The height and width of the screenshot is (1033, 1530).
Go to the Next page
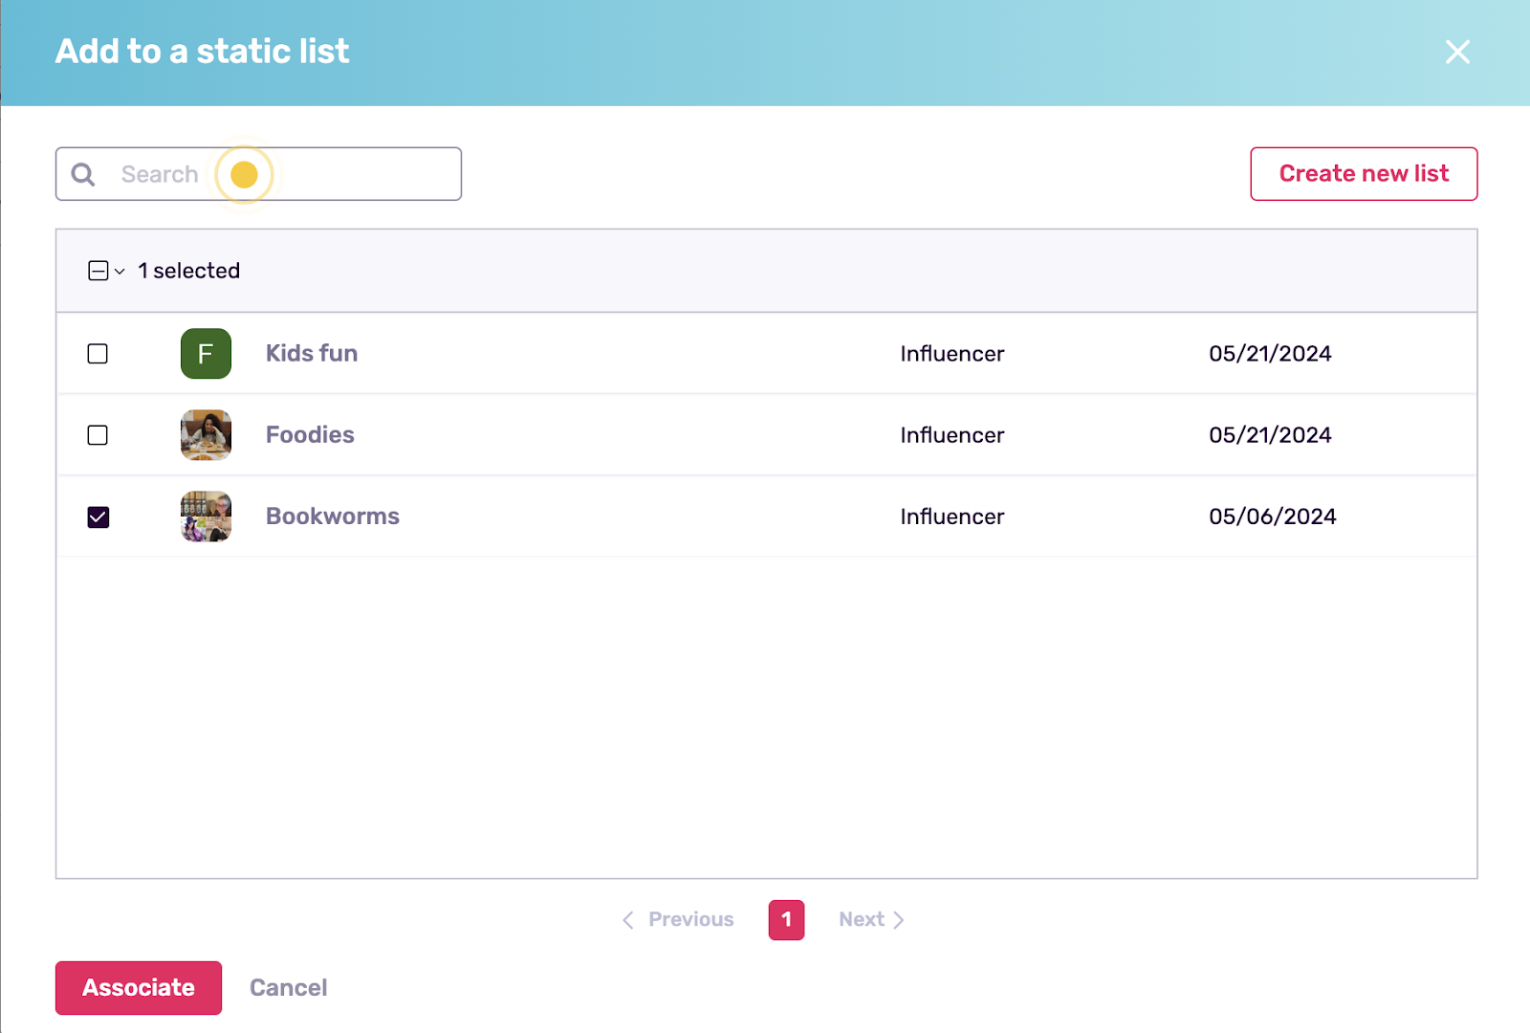[871, 919]
